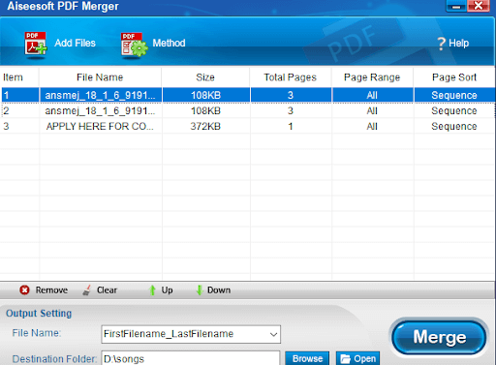The image size is (496, 365).
Task: Click the Clear broom icon
Action: click(x=86, y=290)
